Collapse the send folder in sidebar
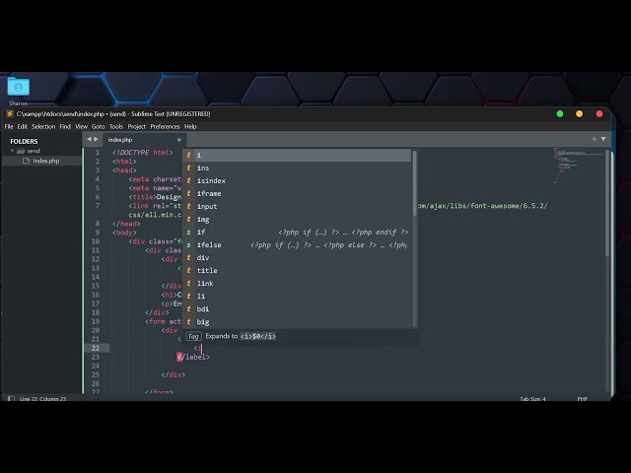 pyautogui.click(x=12, y=151)
